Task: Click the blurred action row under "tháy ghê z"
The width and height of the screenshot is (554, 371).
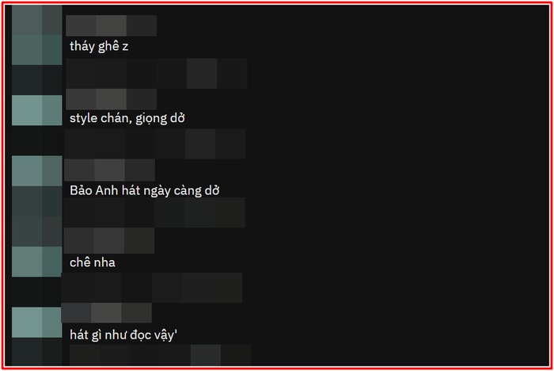Action: pyautogui.click(x=157, y=73)
